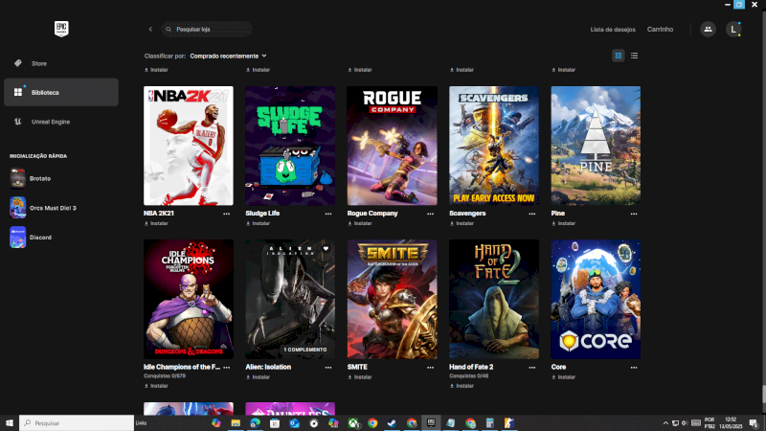Open Outlook from taskbar
Viewport: 766px width, 431px height.
(x=294, y=422)
